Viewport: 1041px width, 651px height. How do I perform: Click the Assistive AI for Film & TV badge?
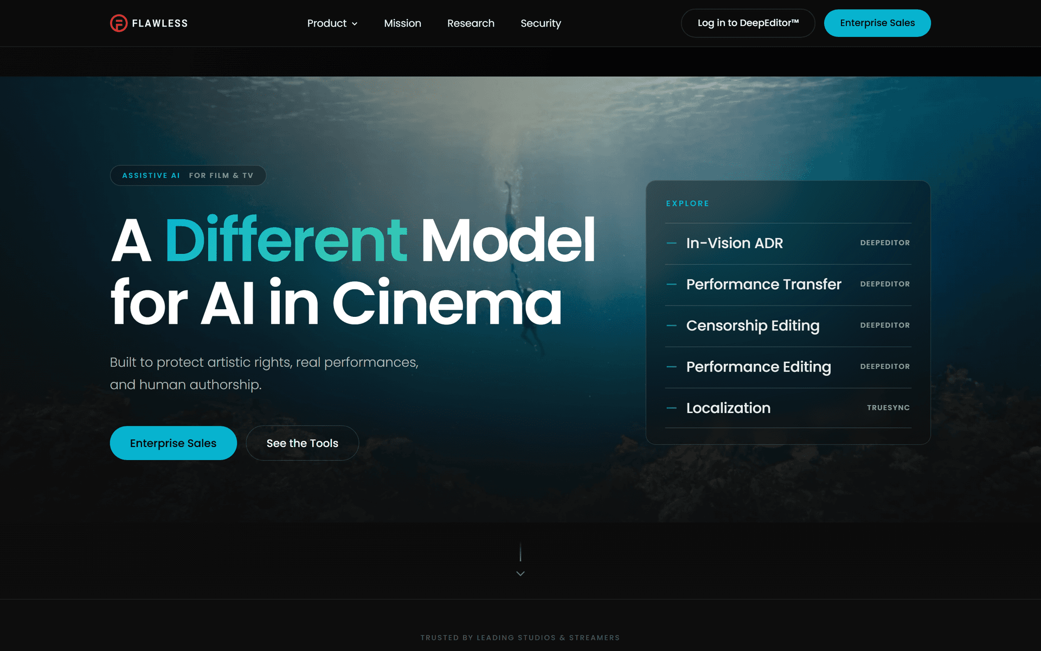click(188, 175)
